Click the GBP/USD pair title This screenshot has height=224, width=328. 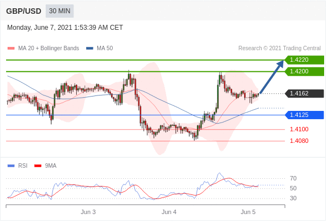point(24,11)
